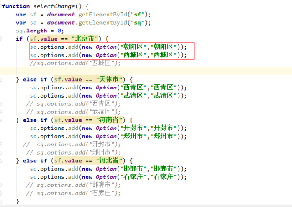This screenshot has width=292, height=207.
Task: Click the word document in the var sf line
Action: click(x=61, y=14)
